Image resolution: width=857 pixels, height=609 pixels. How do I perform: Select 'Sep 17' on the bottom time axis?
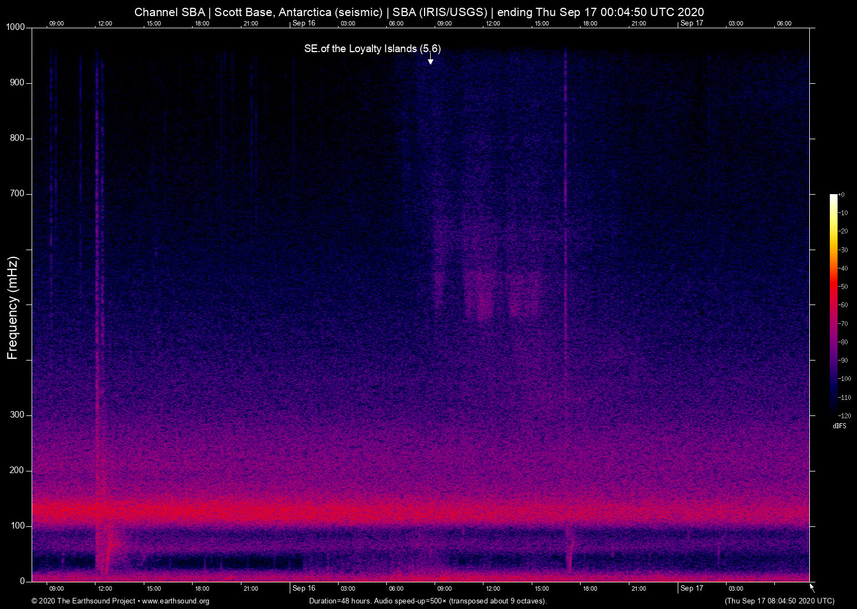click(692, 588)
